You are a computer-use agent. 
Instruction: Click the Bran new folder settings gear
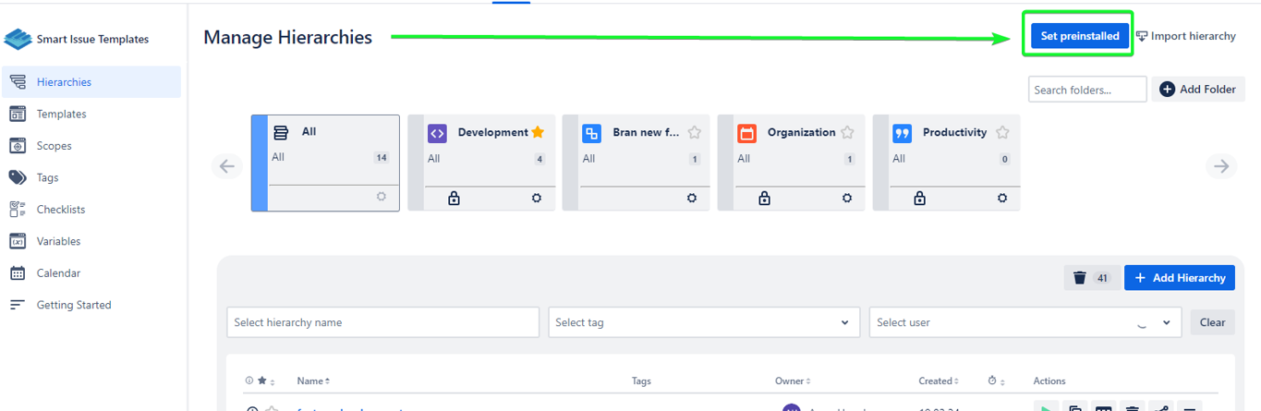(692, 198)
